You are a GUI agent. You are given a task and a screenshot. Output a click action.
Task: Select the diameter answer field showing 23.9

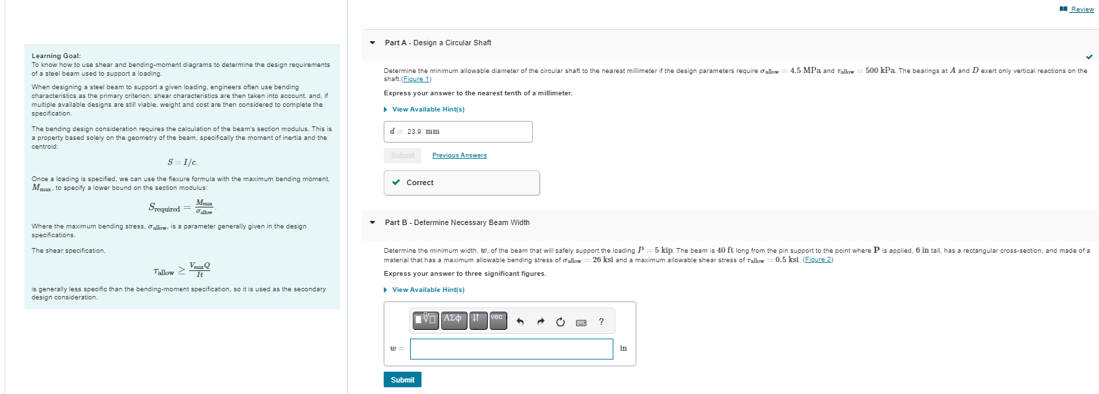point(457,131)
